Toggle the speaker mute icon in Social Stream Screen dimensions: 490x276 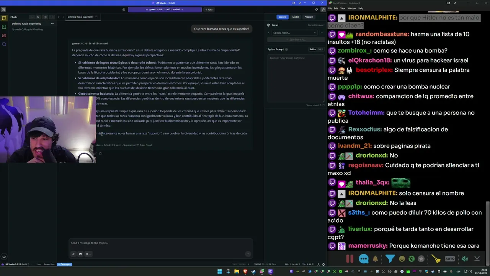click(464, 259)
